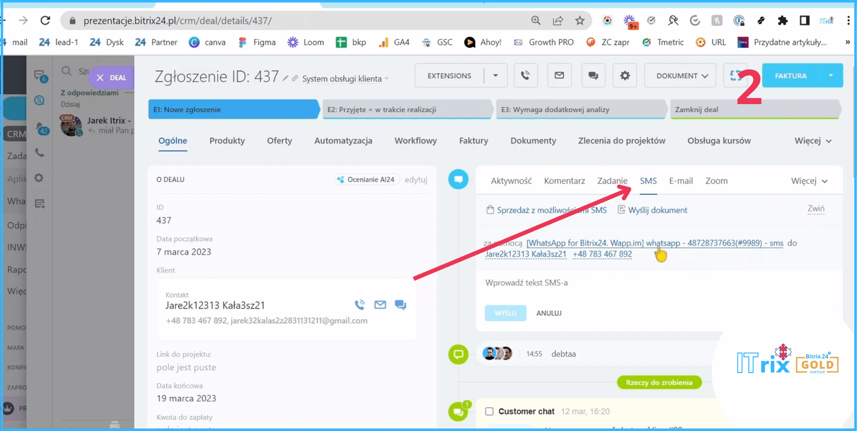857x431 pixels.
Task: Click the browser reload page icon
Action: [45, 20]
